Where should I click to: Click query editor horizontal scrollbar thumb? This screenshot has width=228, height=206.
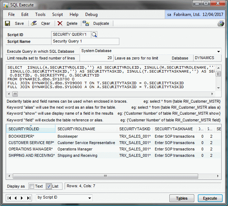15,94
